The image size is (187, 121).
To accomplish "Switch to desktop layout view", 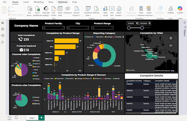I will pyautogui.click(x=9, y=117).
